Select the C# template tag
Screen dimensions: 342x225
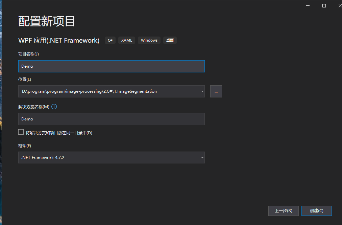tap(110, 40)
